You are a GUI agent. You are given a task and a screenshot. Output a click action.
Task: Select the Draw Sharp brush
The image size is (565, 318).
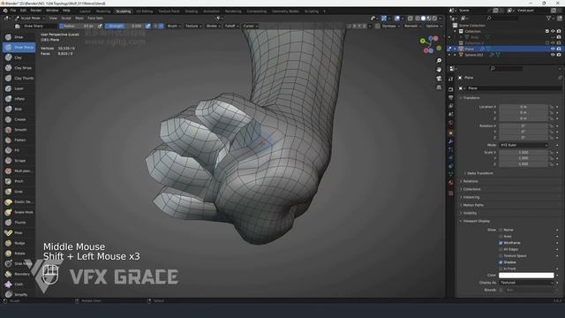point(19,47)
